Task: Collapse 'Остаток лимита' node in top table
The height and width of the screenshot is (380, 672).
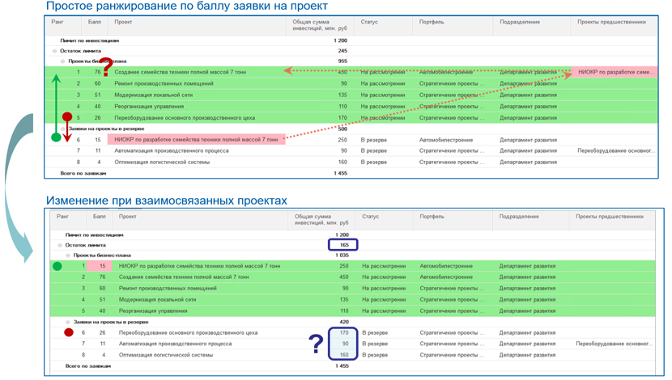Action: (54, 51)
